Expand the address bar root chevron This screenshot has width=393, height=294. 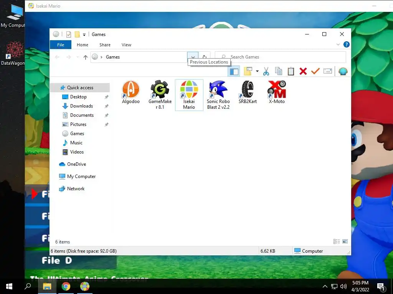(101, 57)
